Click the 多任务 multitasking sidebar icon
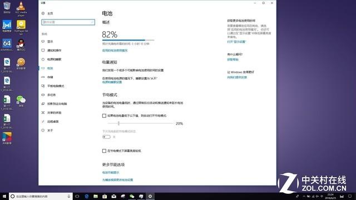 pyautogui.click(x=43, y=95)
